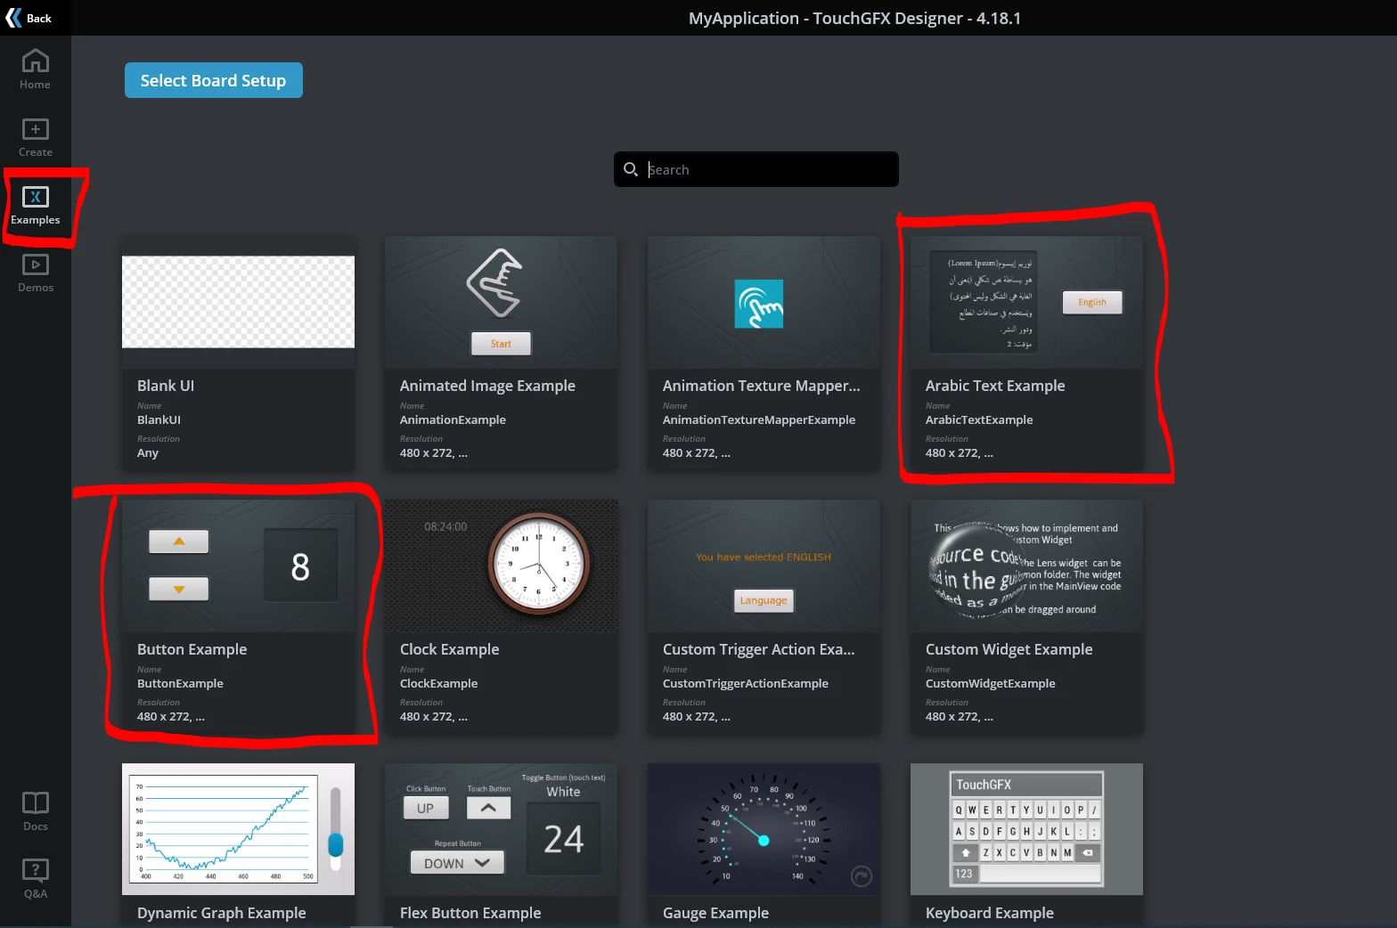Open the Demos section in sidebar
The width and height of the screenshot is (1397, 928).
[x=36, y=274]
